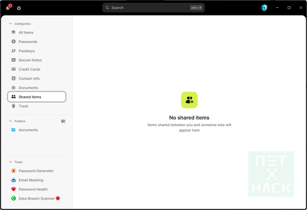Open settings via the gear icon
Screen dimensions: 307x210
(x=19, y=8)
